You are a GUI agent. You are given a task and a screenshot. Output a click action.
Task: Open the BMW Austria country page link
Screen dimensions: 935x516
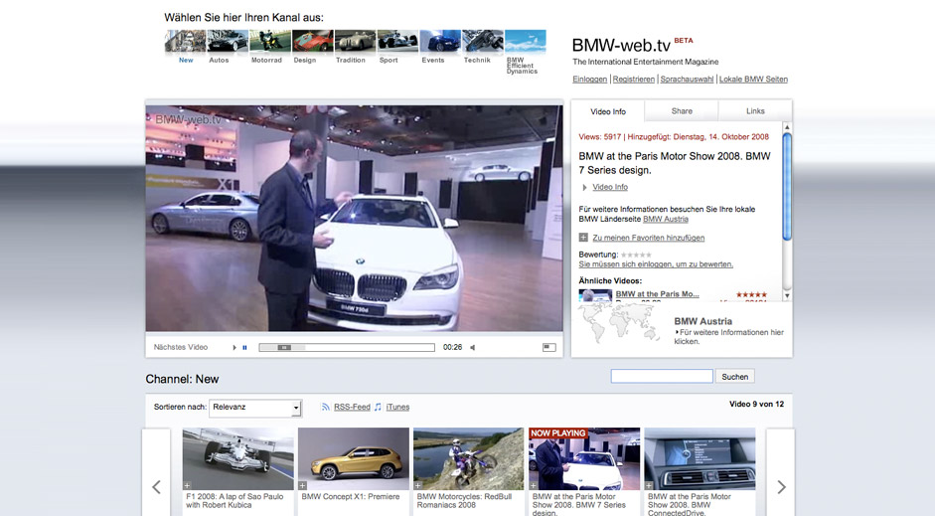pyautogui.click(x=666, y=219)
